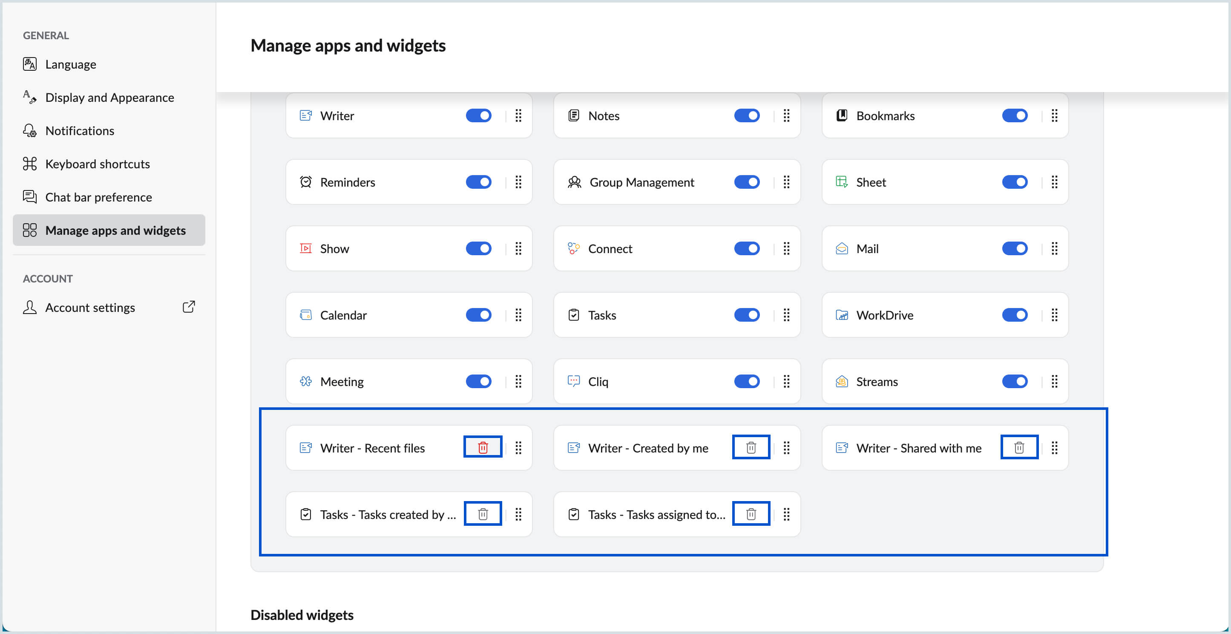Click drag handle on Bookmarks card
This screenshot has height=634, width=1231.
(x=1054, y=116)
